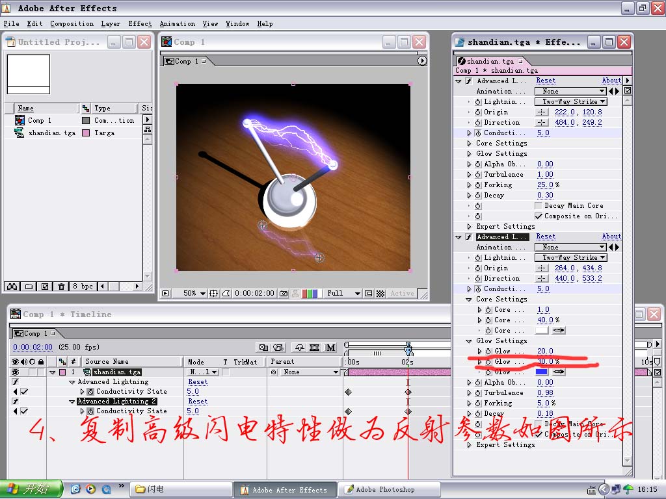Click the blue Glow color swatch
666x499 pixels.
click(541, 372)
